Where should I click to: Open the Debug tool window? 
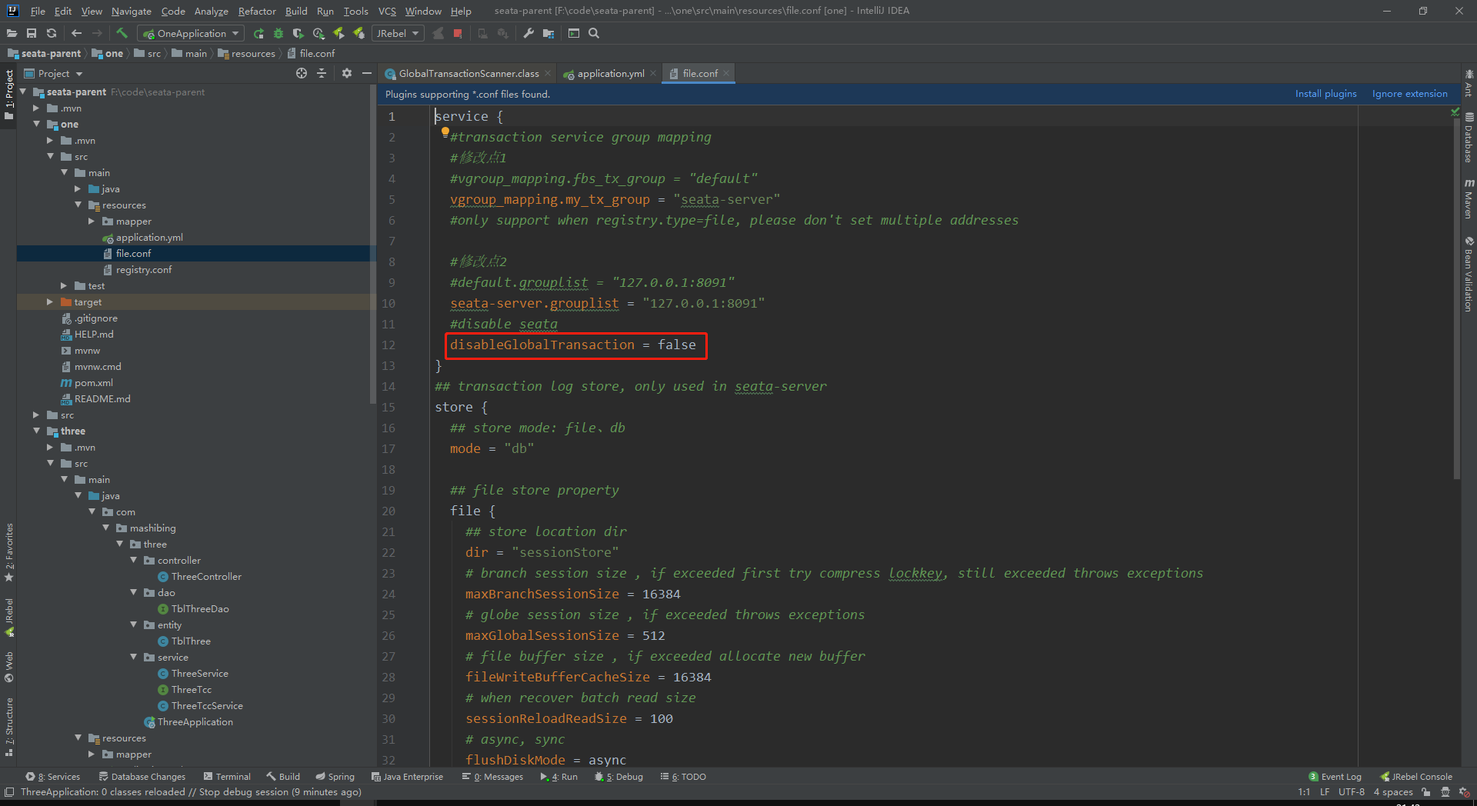[x=618, y=777]
